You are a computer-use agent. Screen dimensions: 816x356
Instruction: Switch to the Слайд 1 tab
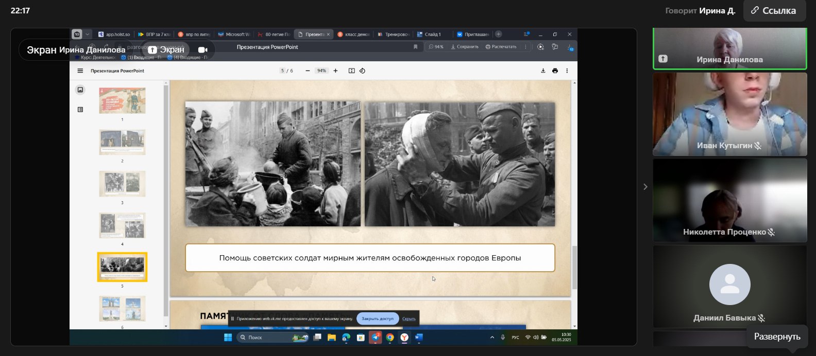pos(433,34)
